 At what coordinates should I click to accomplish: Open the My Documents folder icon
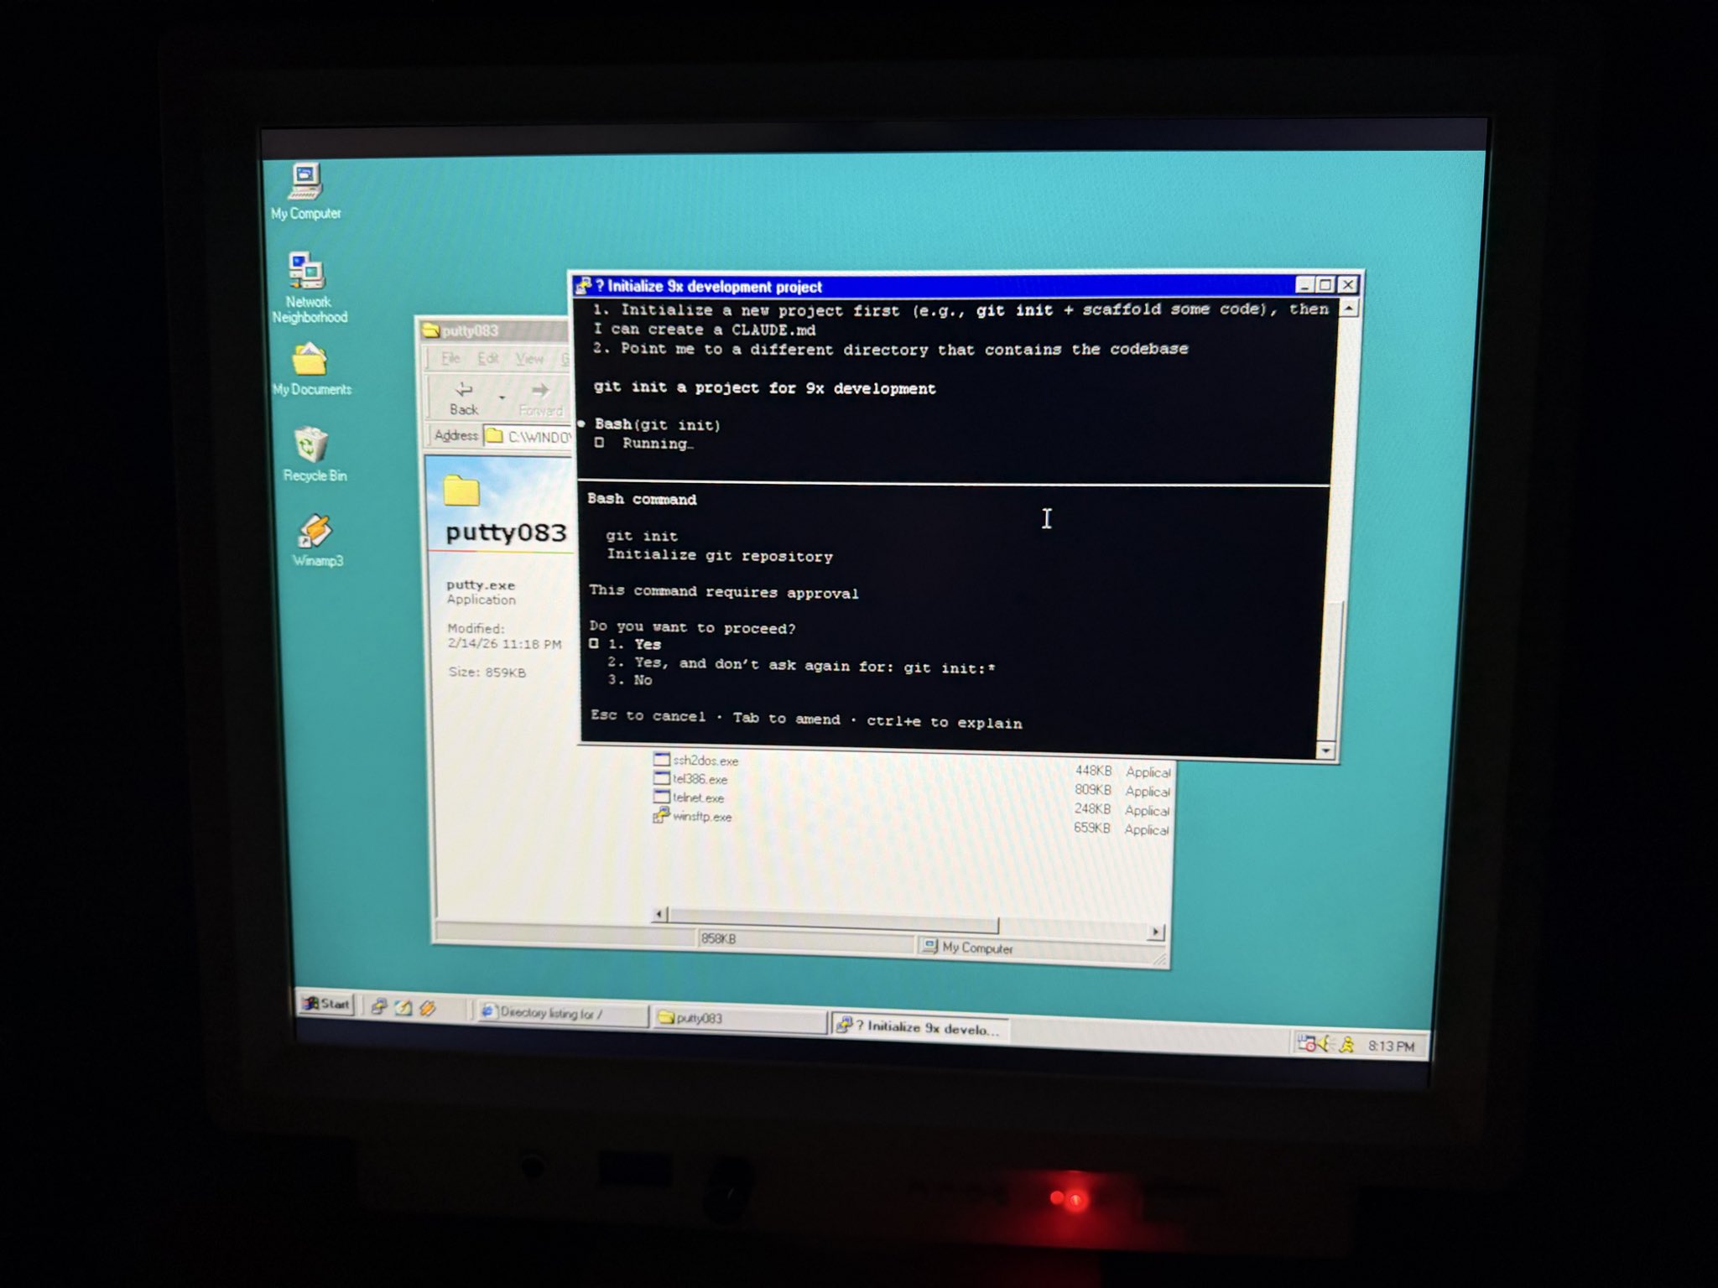point(310,361)
